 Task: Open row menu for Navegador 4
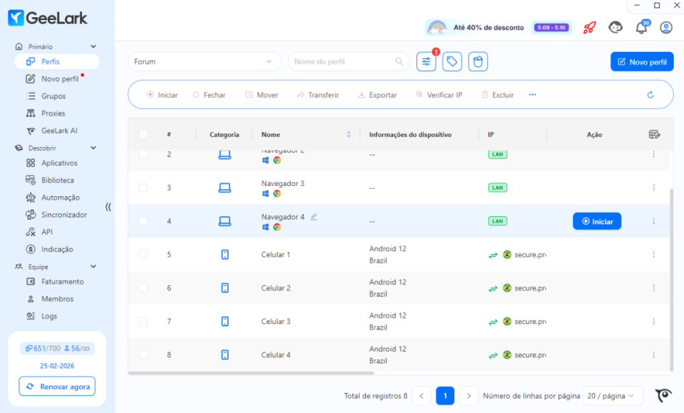click(x=653, y=221)
